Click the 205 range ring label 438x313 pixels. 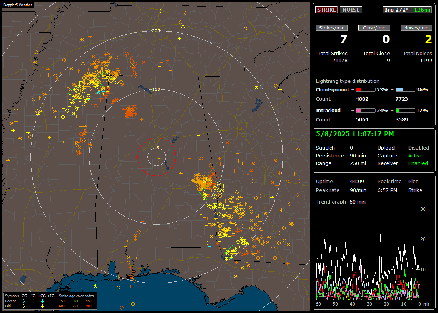[x=156, y=31]
